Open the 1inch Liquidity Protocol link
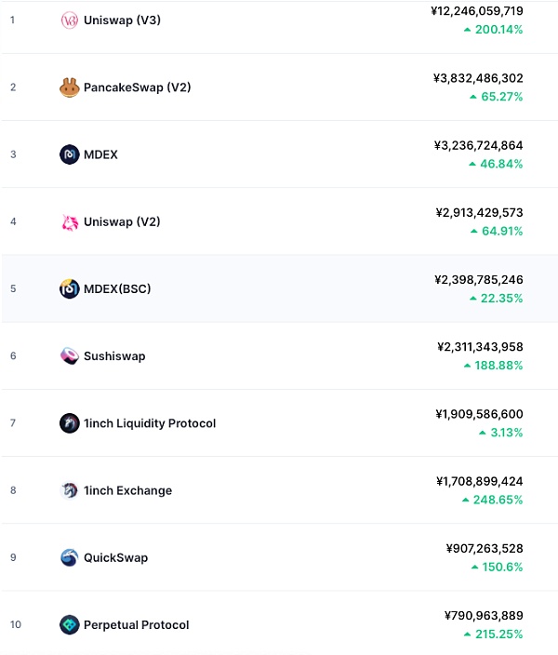This screenshot has width=558, height=655. tap(150, 423)
